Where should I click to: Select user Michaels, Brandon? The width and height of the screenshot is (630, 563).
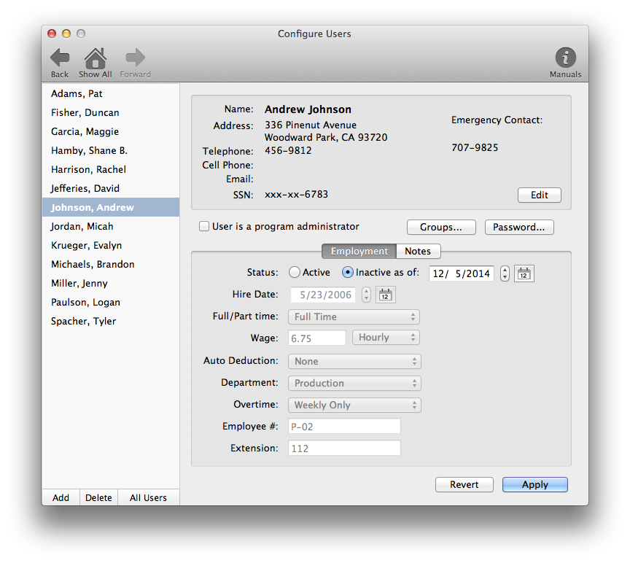click(x=111, y=264)
